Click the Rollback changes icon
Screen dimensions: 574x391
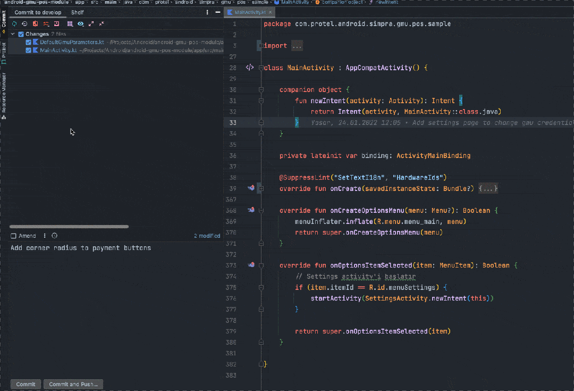pyautogui.click(x=24, y=23)
